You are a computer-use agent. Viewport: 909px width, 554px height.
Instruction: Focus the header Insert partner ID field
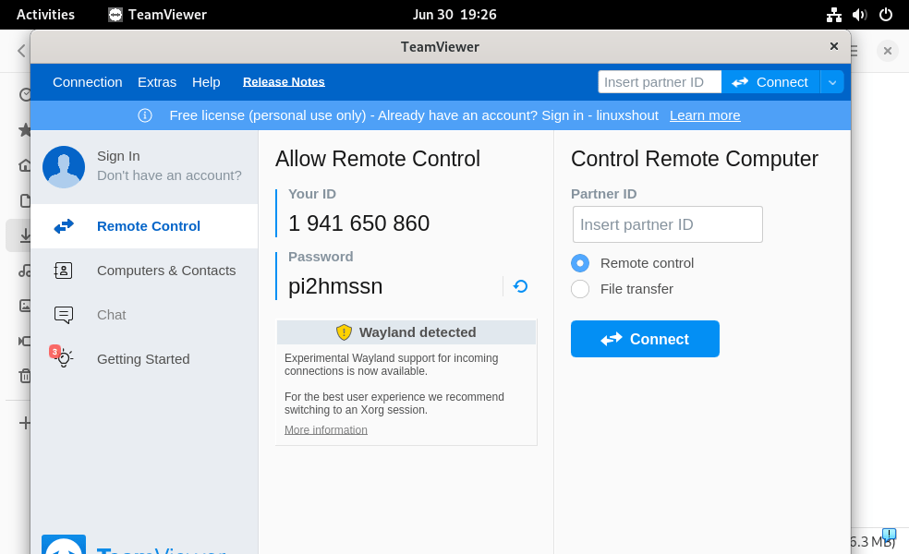[x=660, y=82]
